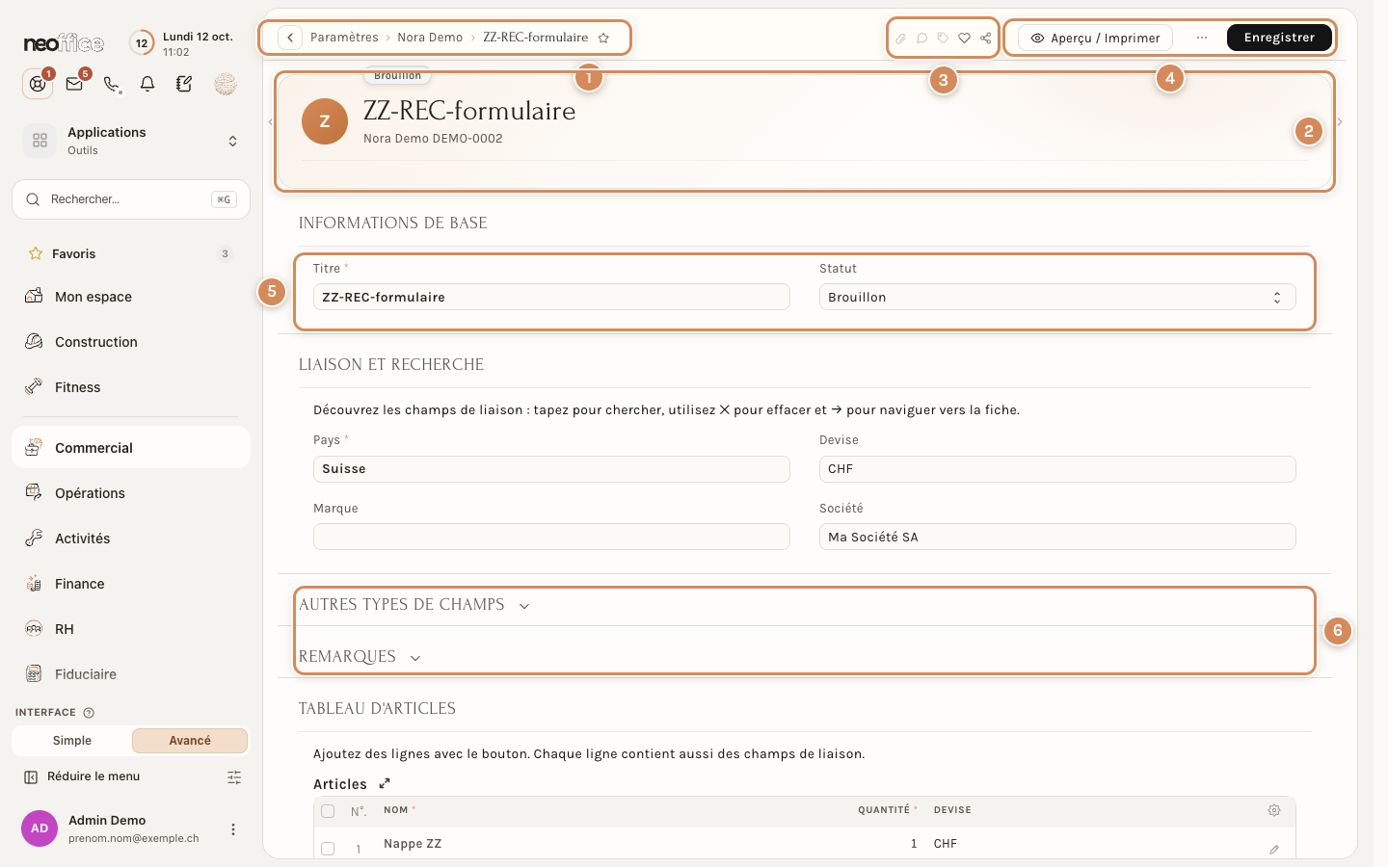Tick the select-all Articles checkbox

coord(328,811)
